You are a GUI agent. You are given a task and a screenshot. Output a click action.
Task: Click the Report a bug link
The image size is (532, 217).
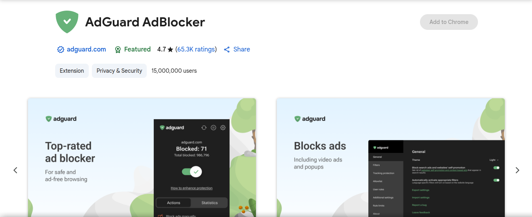coord(420,205)
